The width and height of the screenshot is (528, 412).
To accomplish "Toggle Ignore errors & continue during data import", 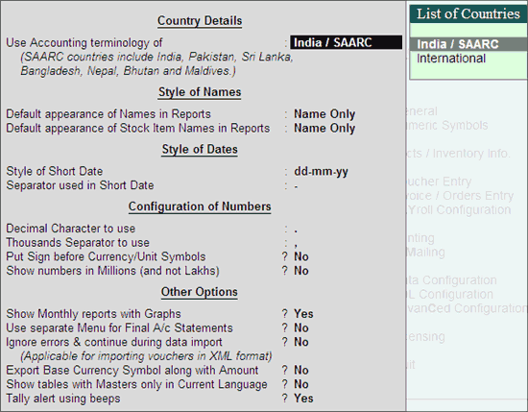I will [301, 342].
